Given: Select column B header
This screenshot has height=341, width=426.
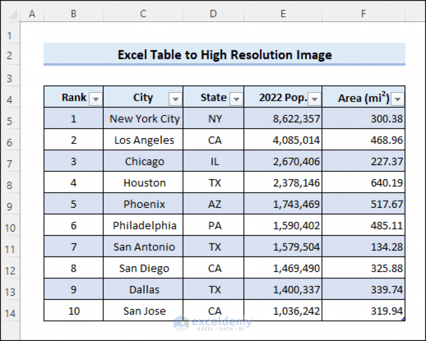Looking at the screenshot, I should click(74, 13).
